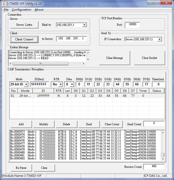
Task: Click the TCP Port number field
Action: pos(133,25)
